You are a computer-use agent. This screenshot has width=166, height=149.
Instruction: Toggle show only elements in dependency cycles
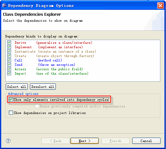click(11, 100)
